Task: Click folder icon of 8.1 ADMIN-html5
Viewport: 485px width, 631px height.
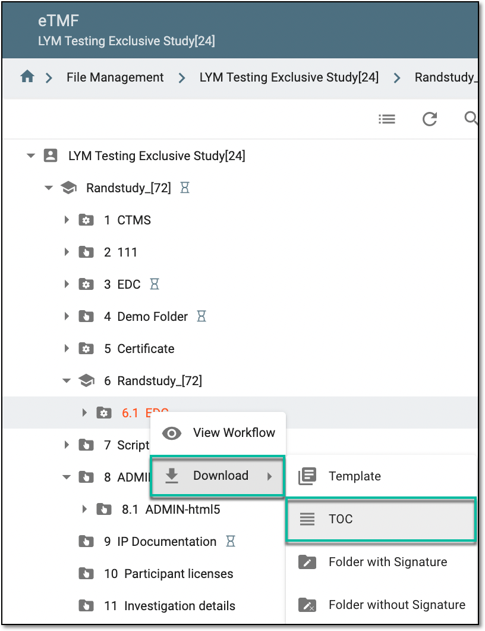Action: pyautogui.click(x=104, y=510)
